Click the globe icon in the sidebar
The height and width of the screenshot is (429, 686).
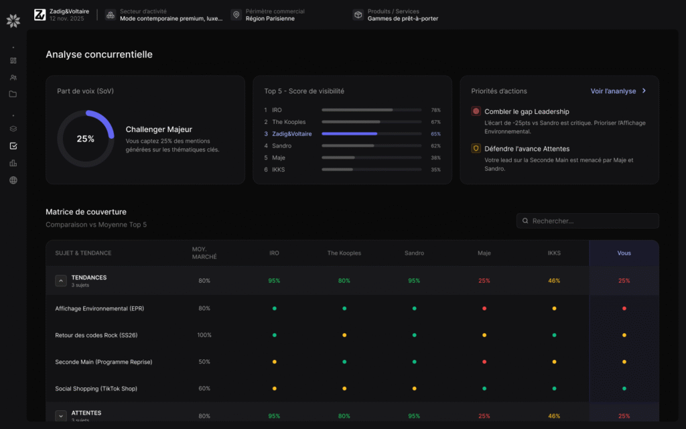point(13,180)
